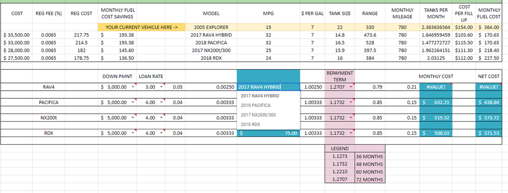Click the YOUR CURRENT VEHICLE HERE cell
The width and height of the screenshot is (508, 193).
[x=142, y=27]
